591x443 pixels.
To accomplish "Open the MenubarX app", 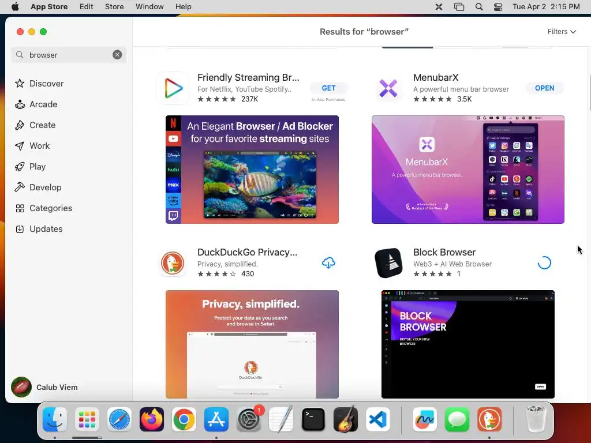I will point(544,88).
